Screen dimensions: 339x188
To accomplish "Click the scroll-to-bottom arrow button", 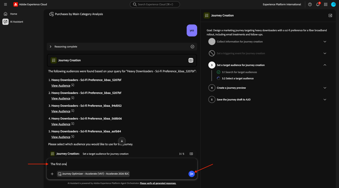I will click(122, 141).
